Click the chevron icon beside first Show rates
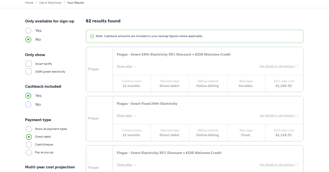The image size is (329, 172). 134,66
